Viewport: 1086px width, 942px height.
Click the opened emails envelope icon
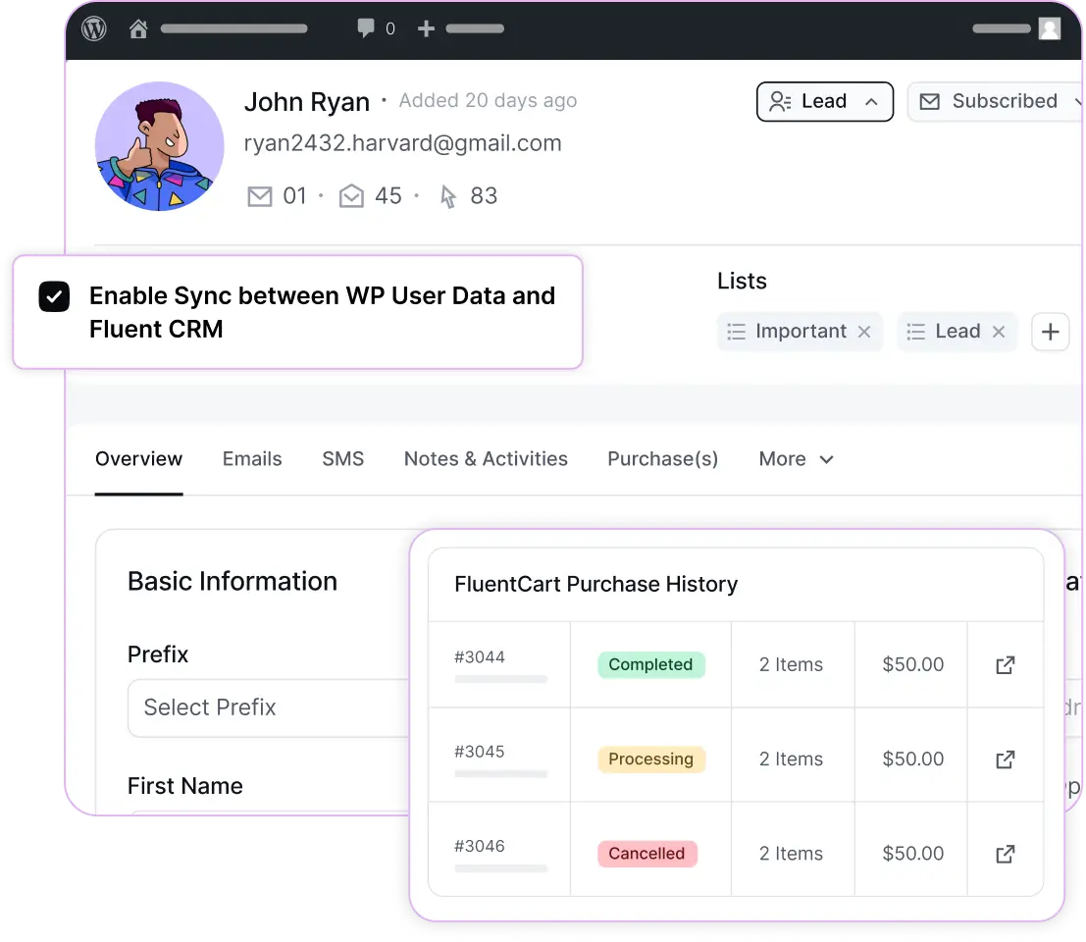(x=351, y=196)
